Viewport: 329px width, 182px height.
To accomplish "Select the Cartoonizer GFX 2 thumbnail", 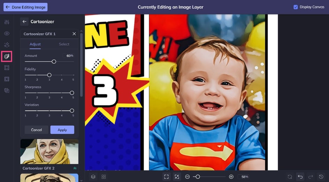I will (x=49, y=151).
